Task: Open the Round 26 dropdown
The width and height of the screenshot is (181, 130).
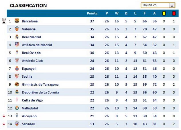Action: pos(172,5)
